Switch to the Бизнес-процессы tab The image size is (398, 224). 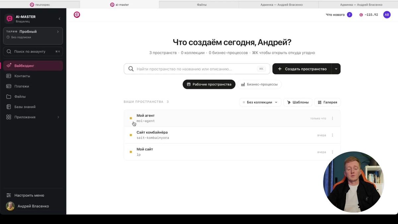pos(259,84)
